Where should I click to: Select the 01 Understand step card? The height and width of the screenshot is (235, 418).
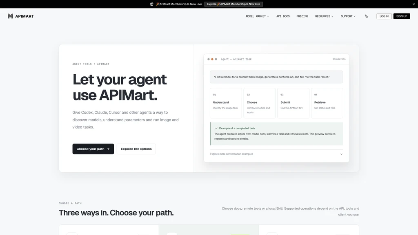pyautogui.click(x=226, y=103)
